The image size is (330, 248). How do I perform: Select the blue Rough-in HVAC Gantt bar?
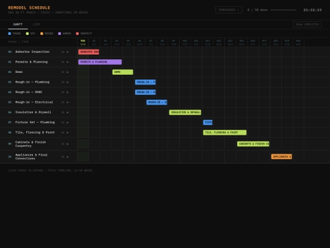tap(145, 92)
